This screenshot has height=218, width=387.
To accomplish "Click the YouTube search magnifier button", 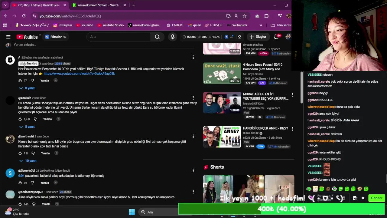I will 157,37.
